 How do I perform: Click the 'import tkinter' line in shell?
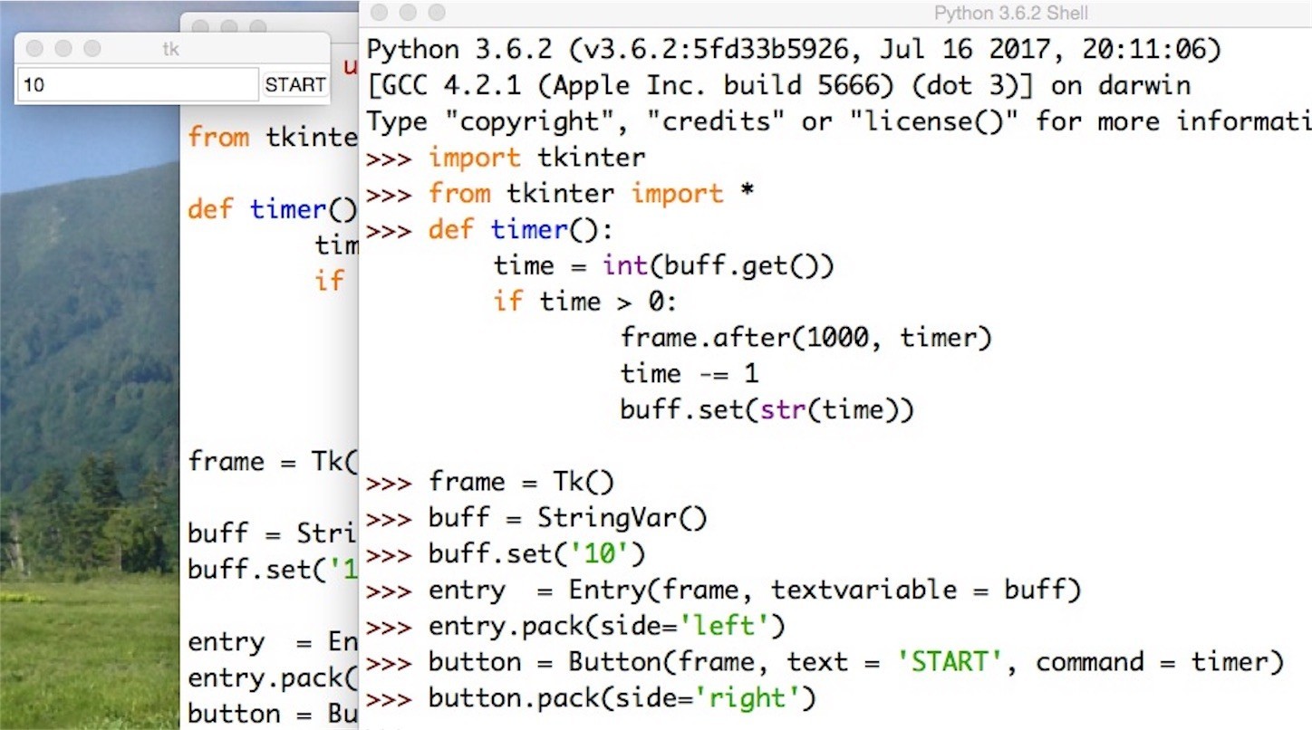tap(536, 158)
